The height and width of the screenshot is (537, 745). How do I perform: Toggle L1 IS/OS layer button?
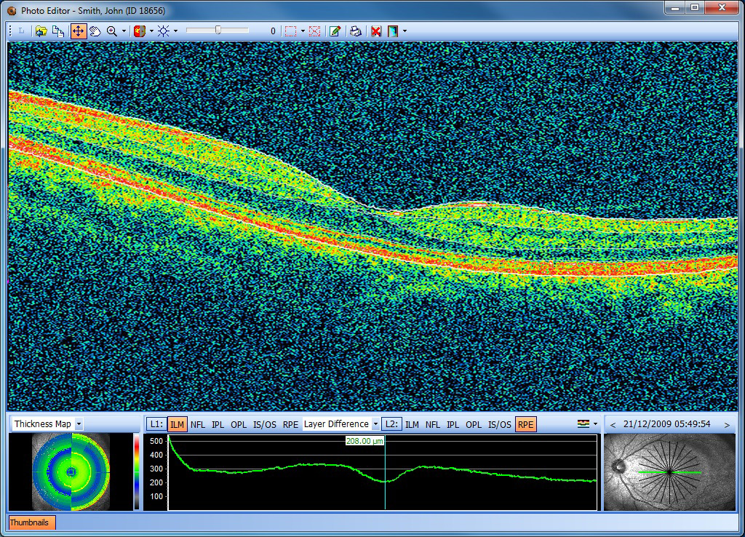265,424
